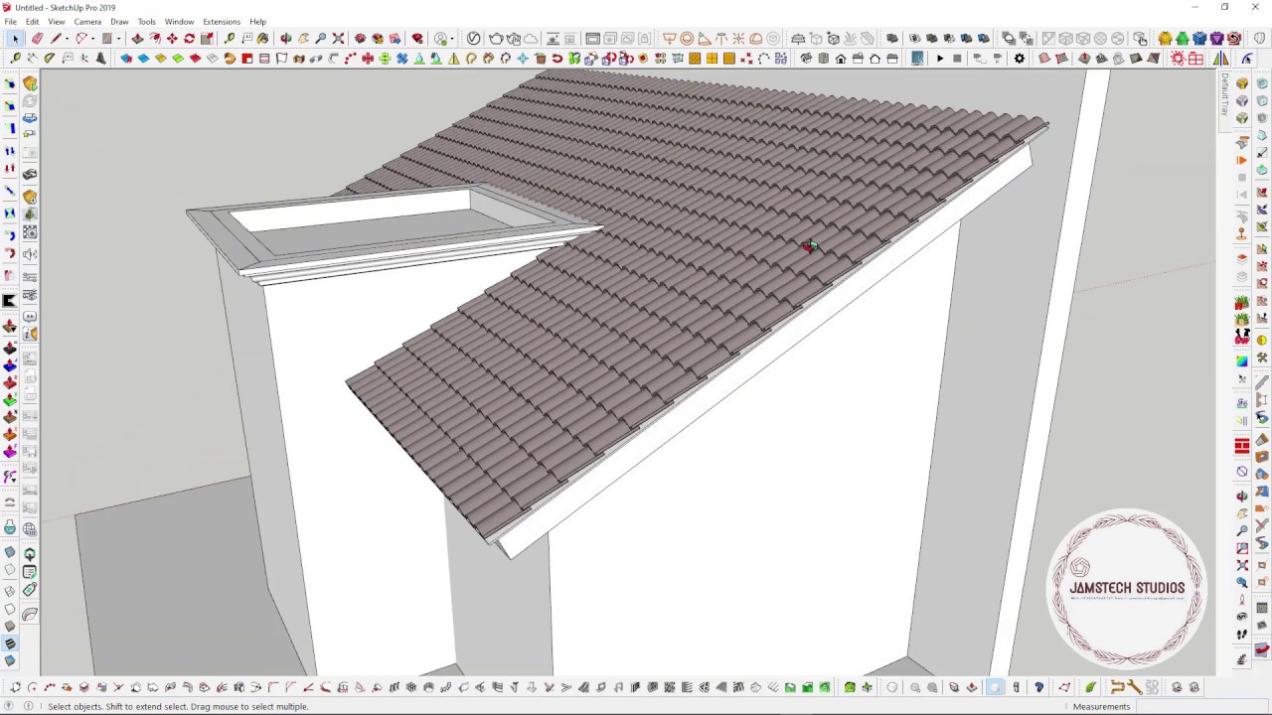Screen dimensions: 1272x715
Task: Select the 3D Text tool
Action: point(100,59)
